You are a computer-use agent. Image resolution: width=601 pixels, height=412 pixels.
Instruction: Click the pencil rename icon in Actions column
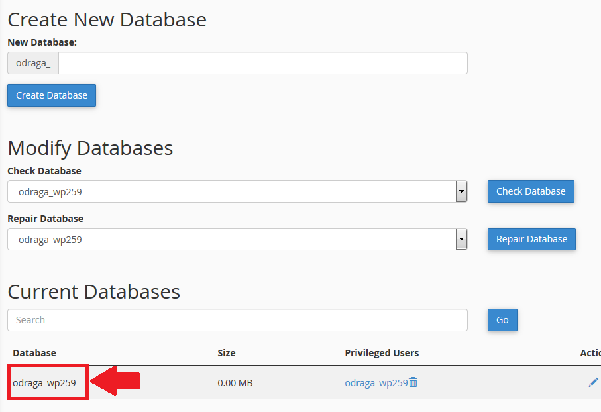[x=593, y=382]
